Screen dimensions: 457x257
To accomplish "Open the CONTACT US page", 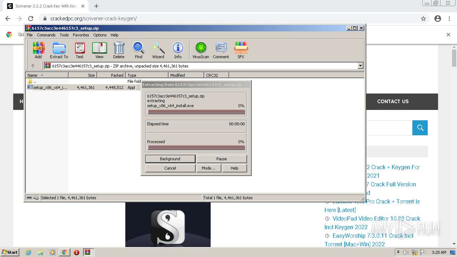I will pos(393,101).
